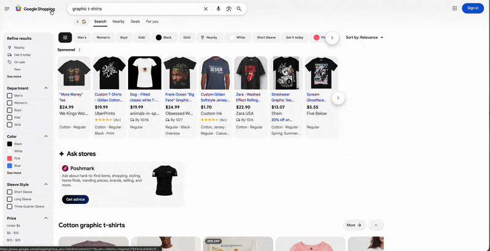Collapse the Department filter section
Screen dimensions: 490x251
(46, 88)
